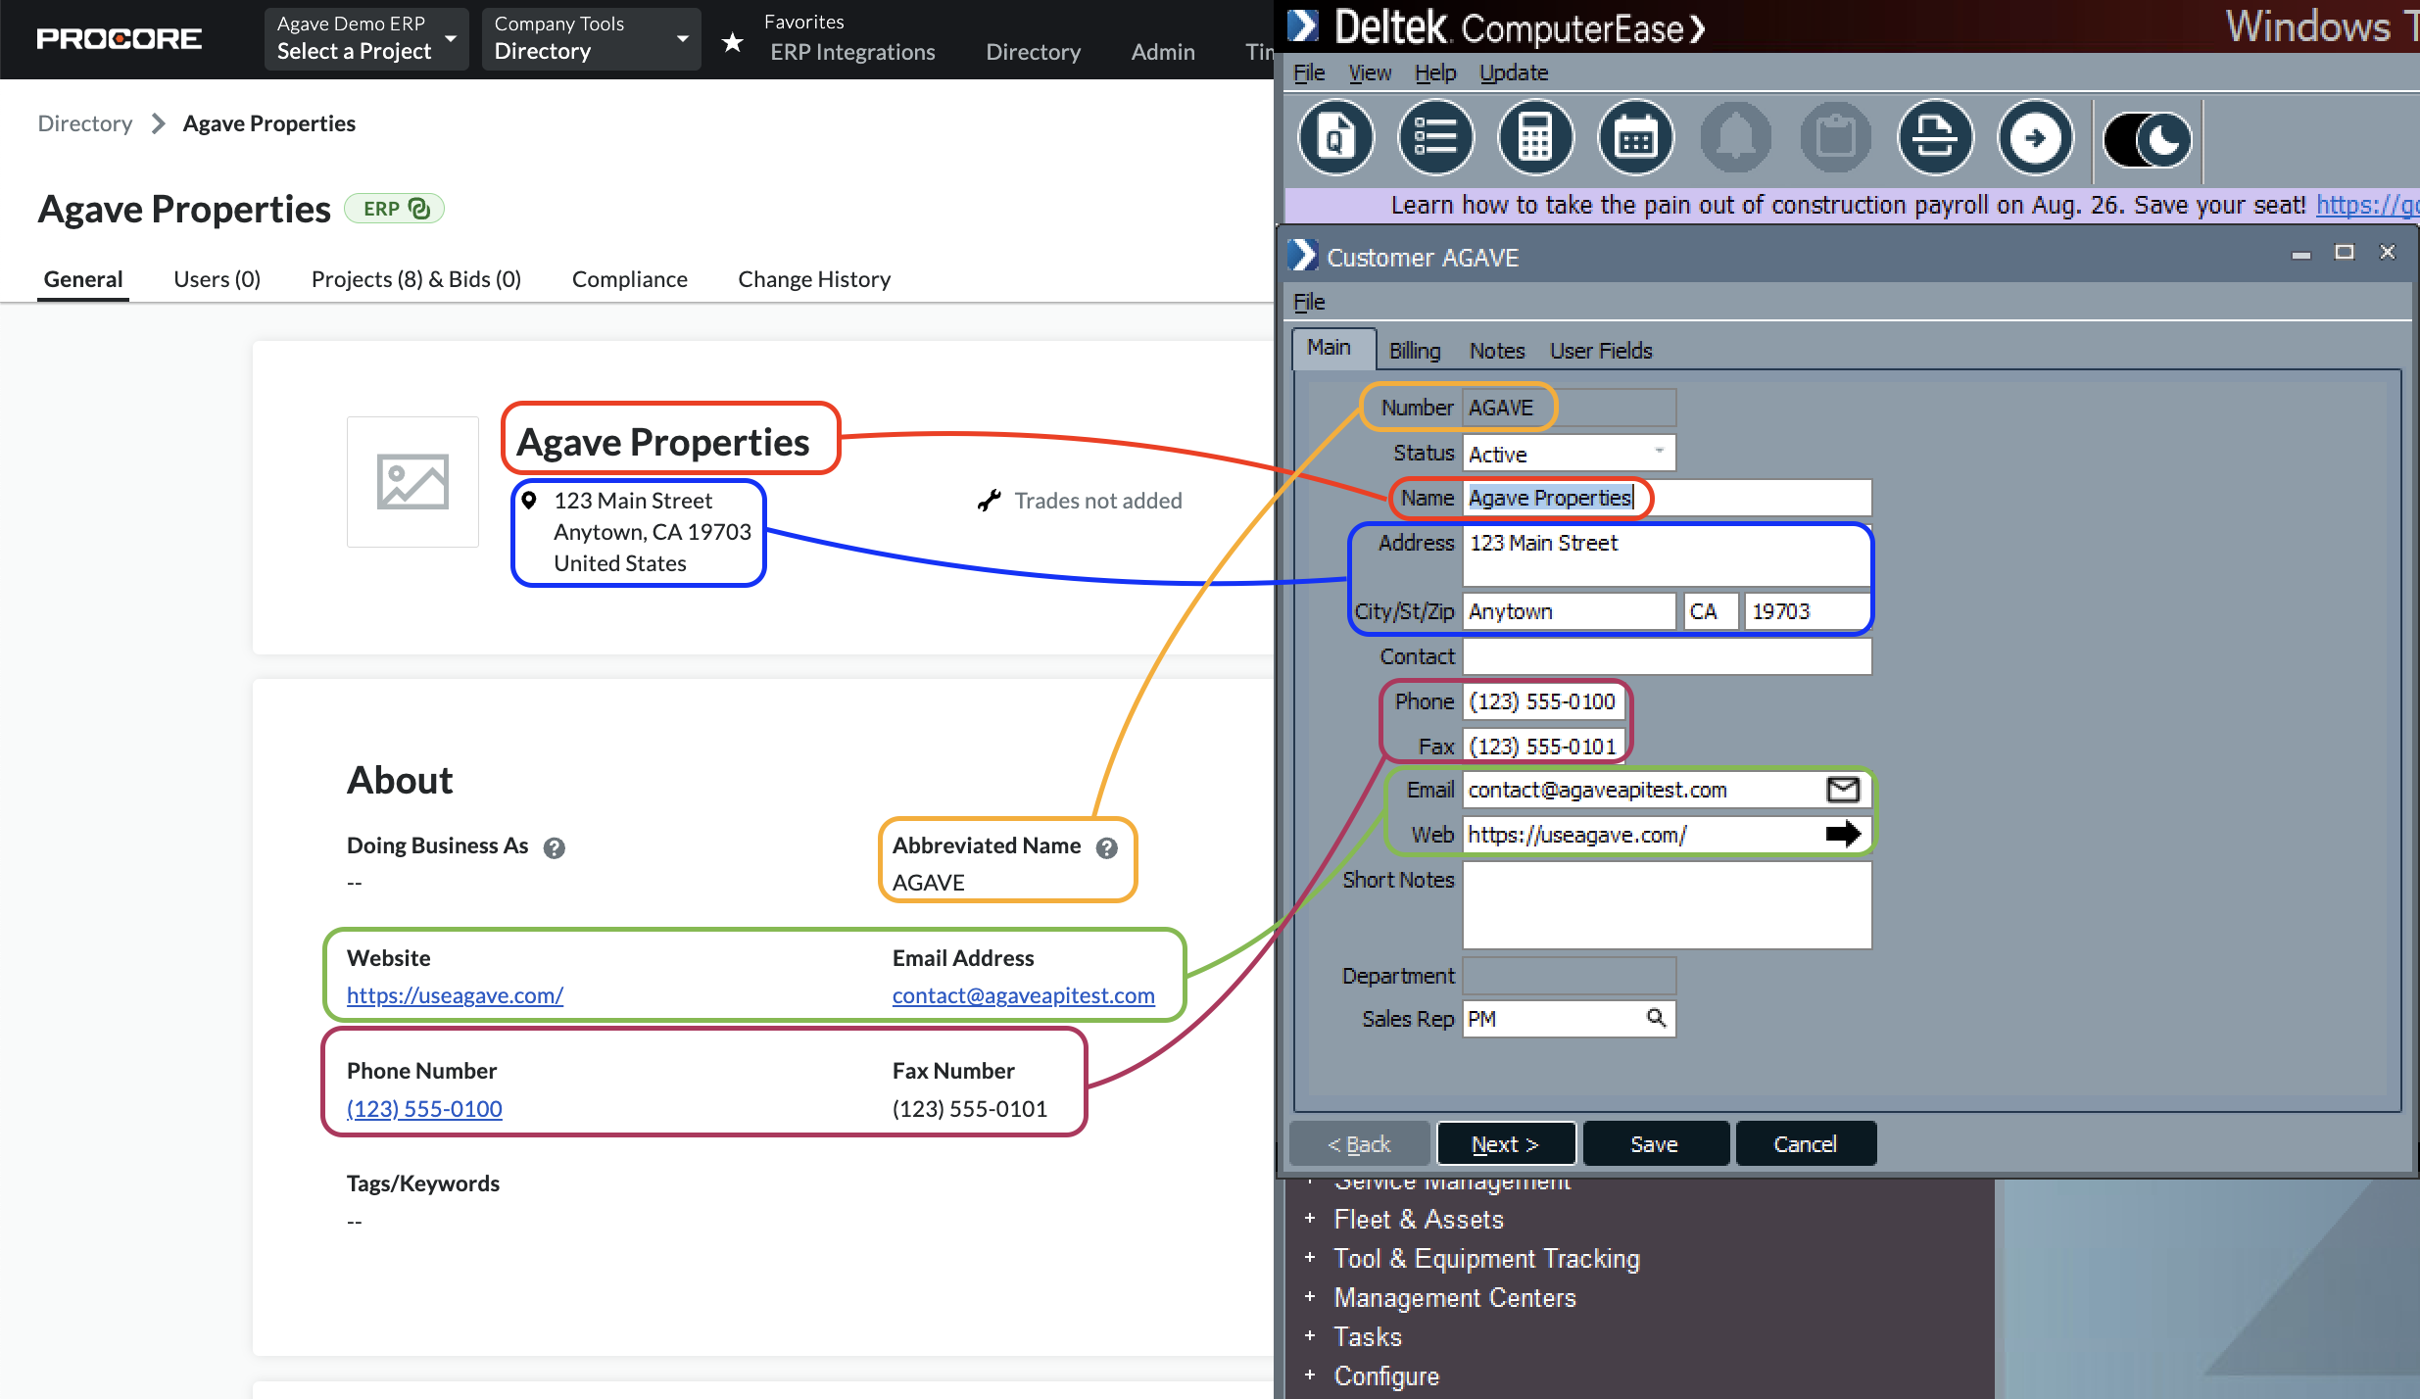2420x1399 pixels.
Task: Click the Phone field in Customer window
Action: [1544, 701]
